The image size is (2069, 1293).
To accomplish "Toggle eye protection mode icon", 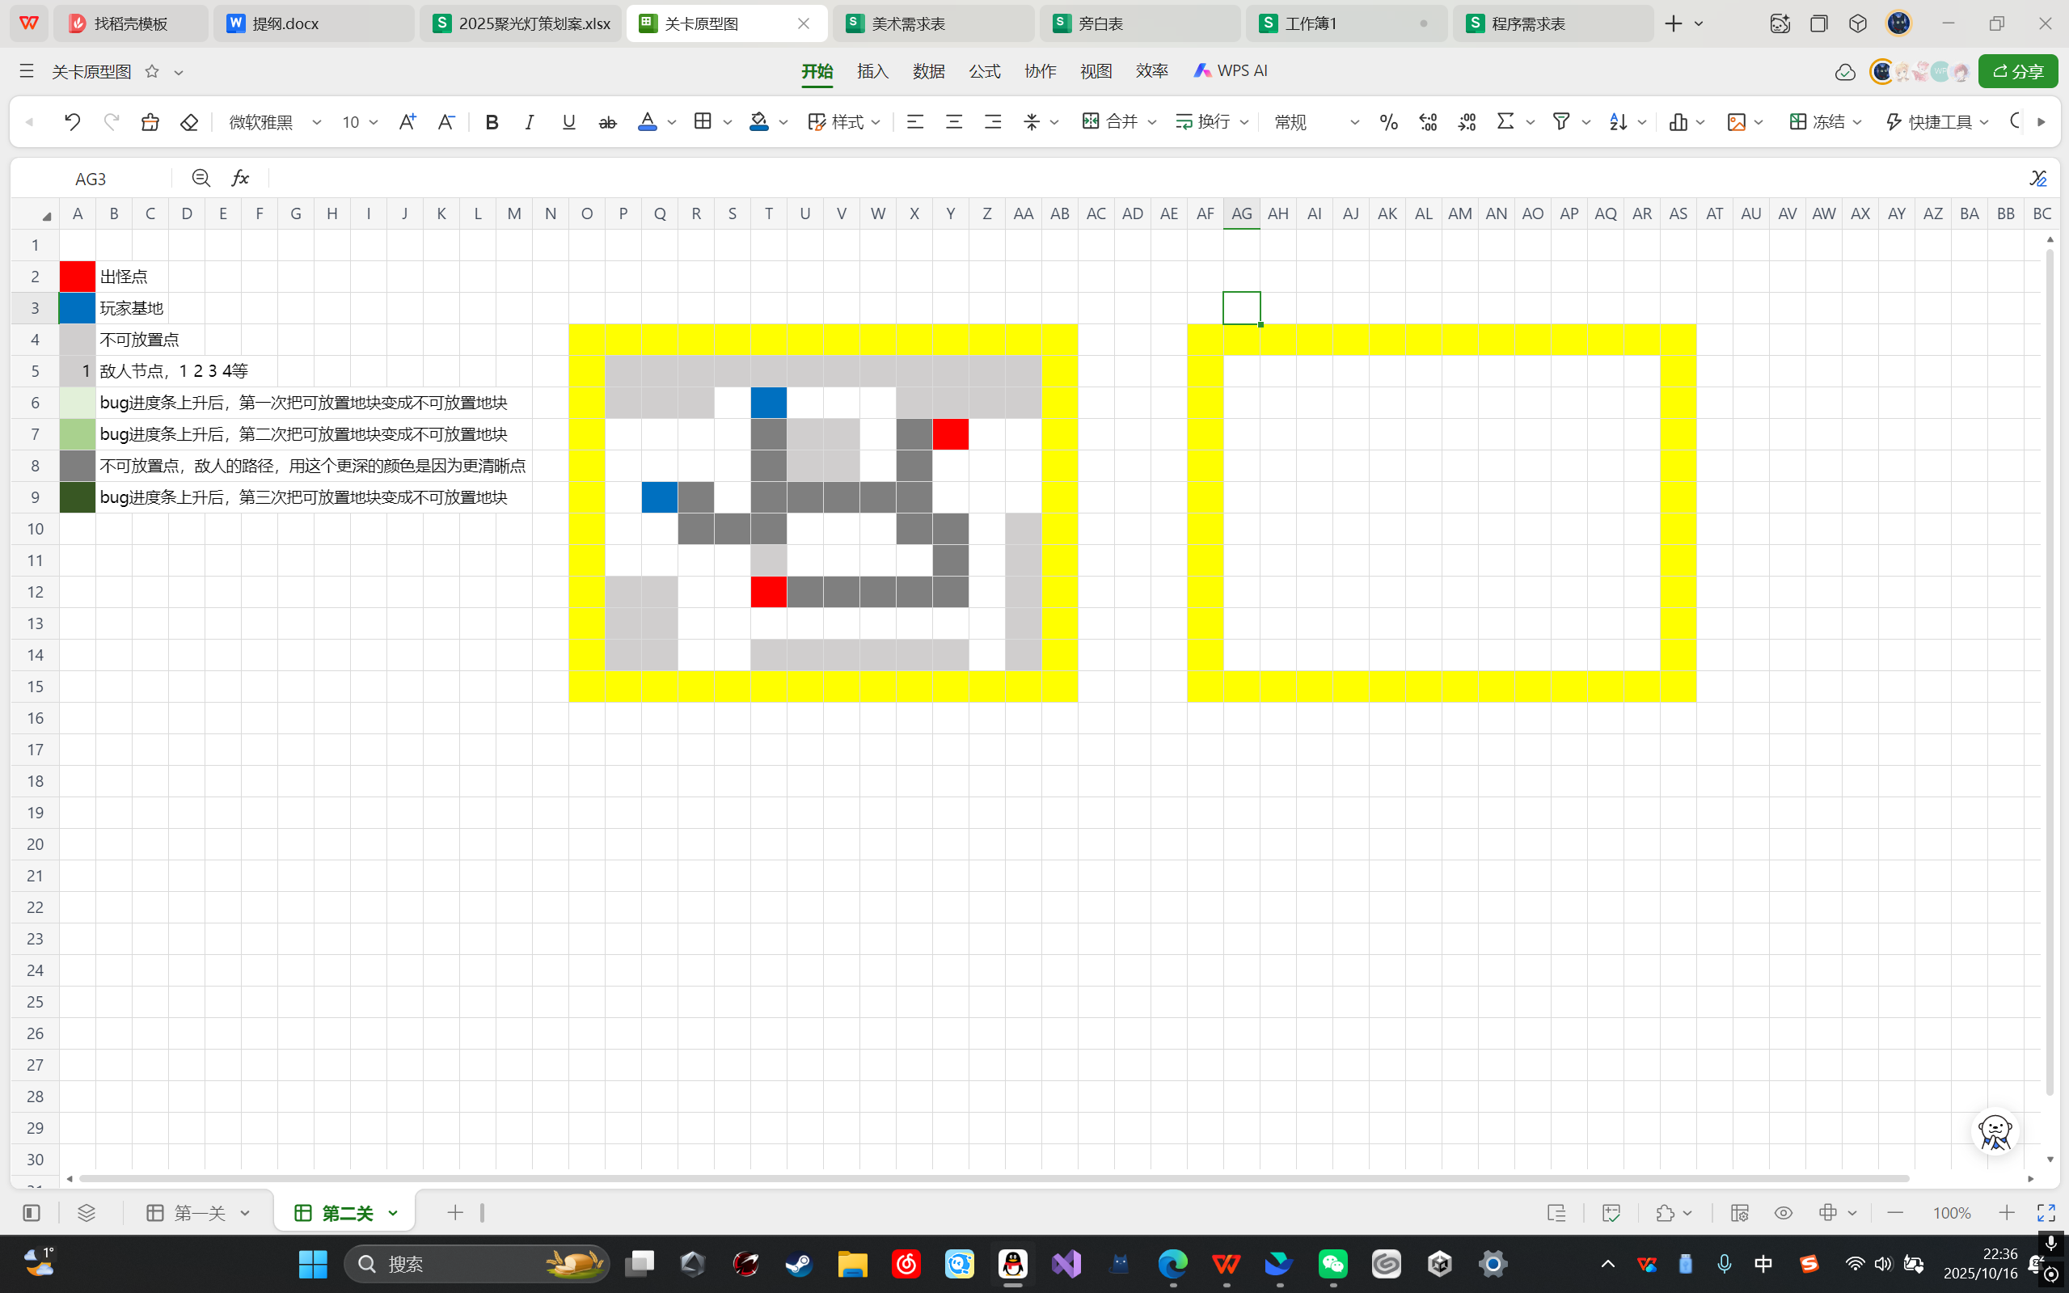I will click(x=1784, y=1213).
